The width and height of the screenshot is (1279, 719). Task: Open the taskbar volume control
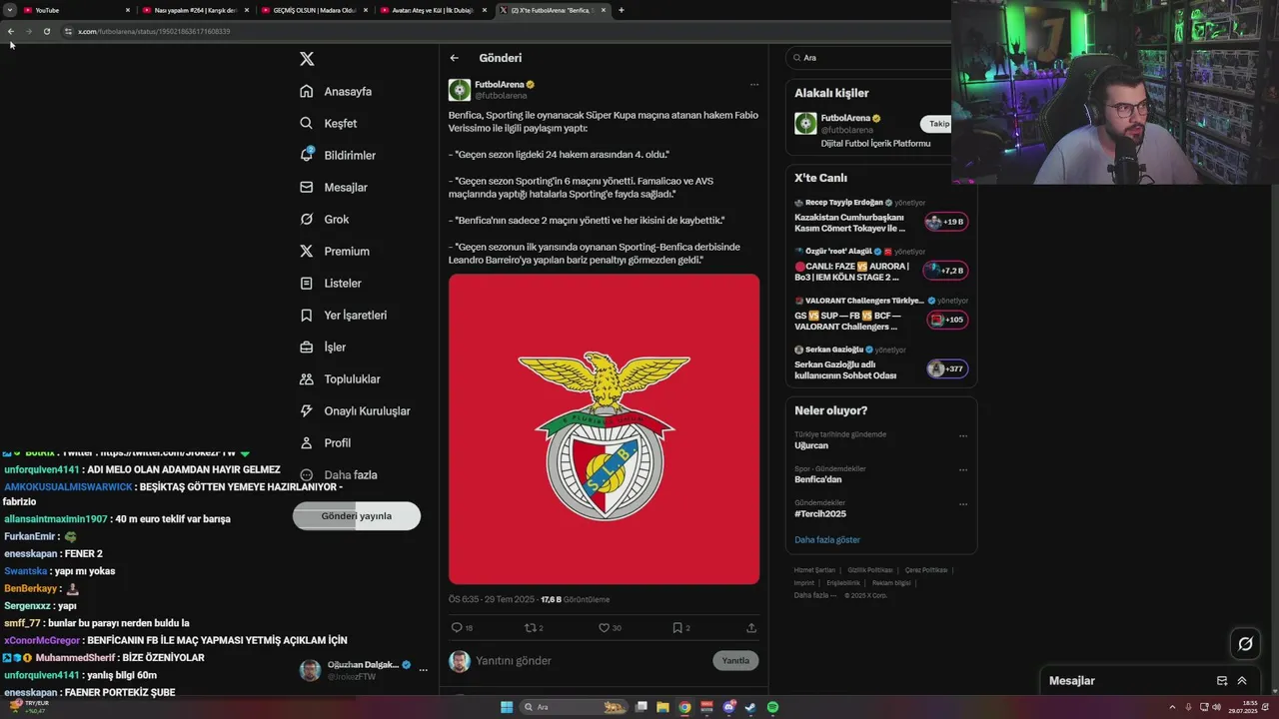(x=1216, y=707)
